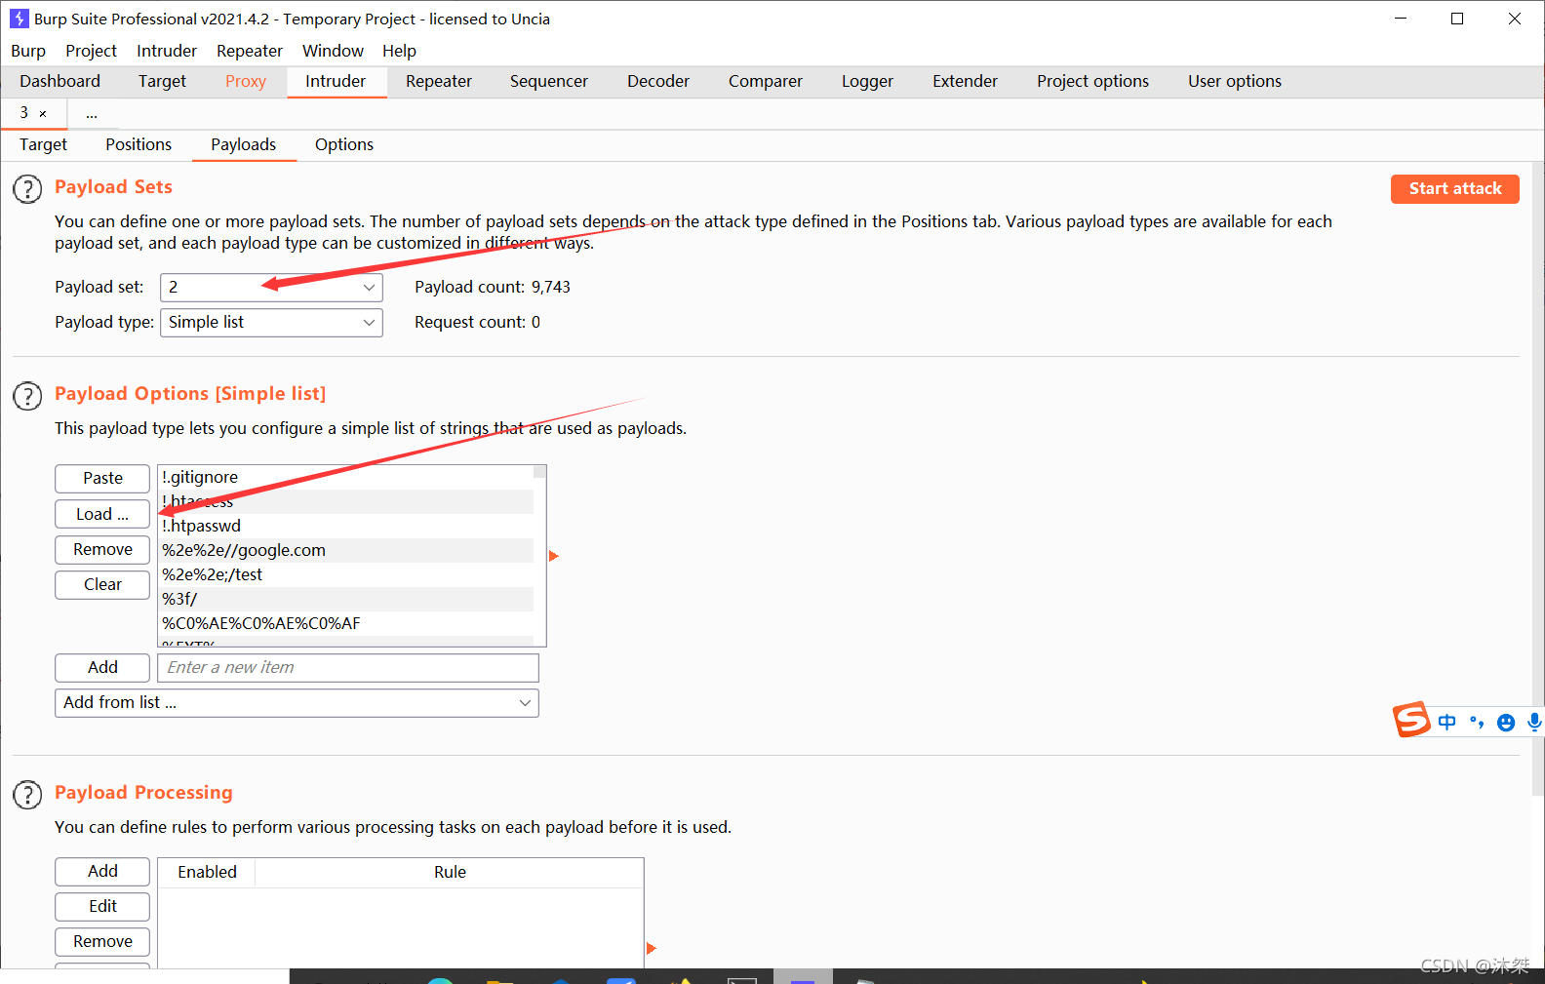Screen dimensions: 1545x984
Task: Open the Options sub-tab
Action: tap(344, 145)
